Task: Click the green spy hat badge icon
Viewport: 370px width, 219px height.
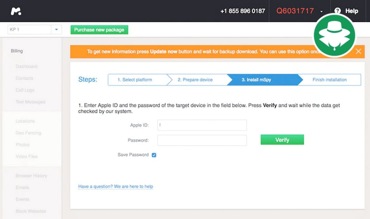Action: [335, 36]
